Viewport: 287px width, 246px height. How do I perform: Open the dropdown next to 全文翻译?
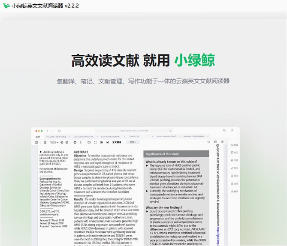pos(133,142)
